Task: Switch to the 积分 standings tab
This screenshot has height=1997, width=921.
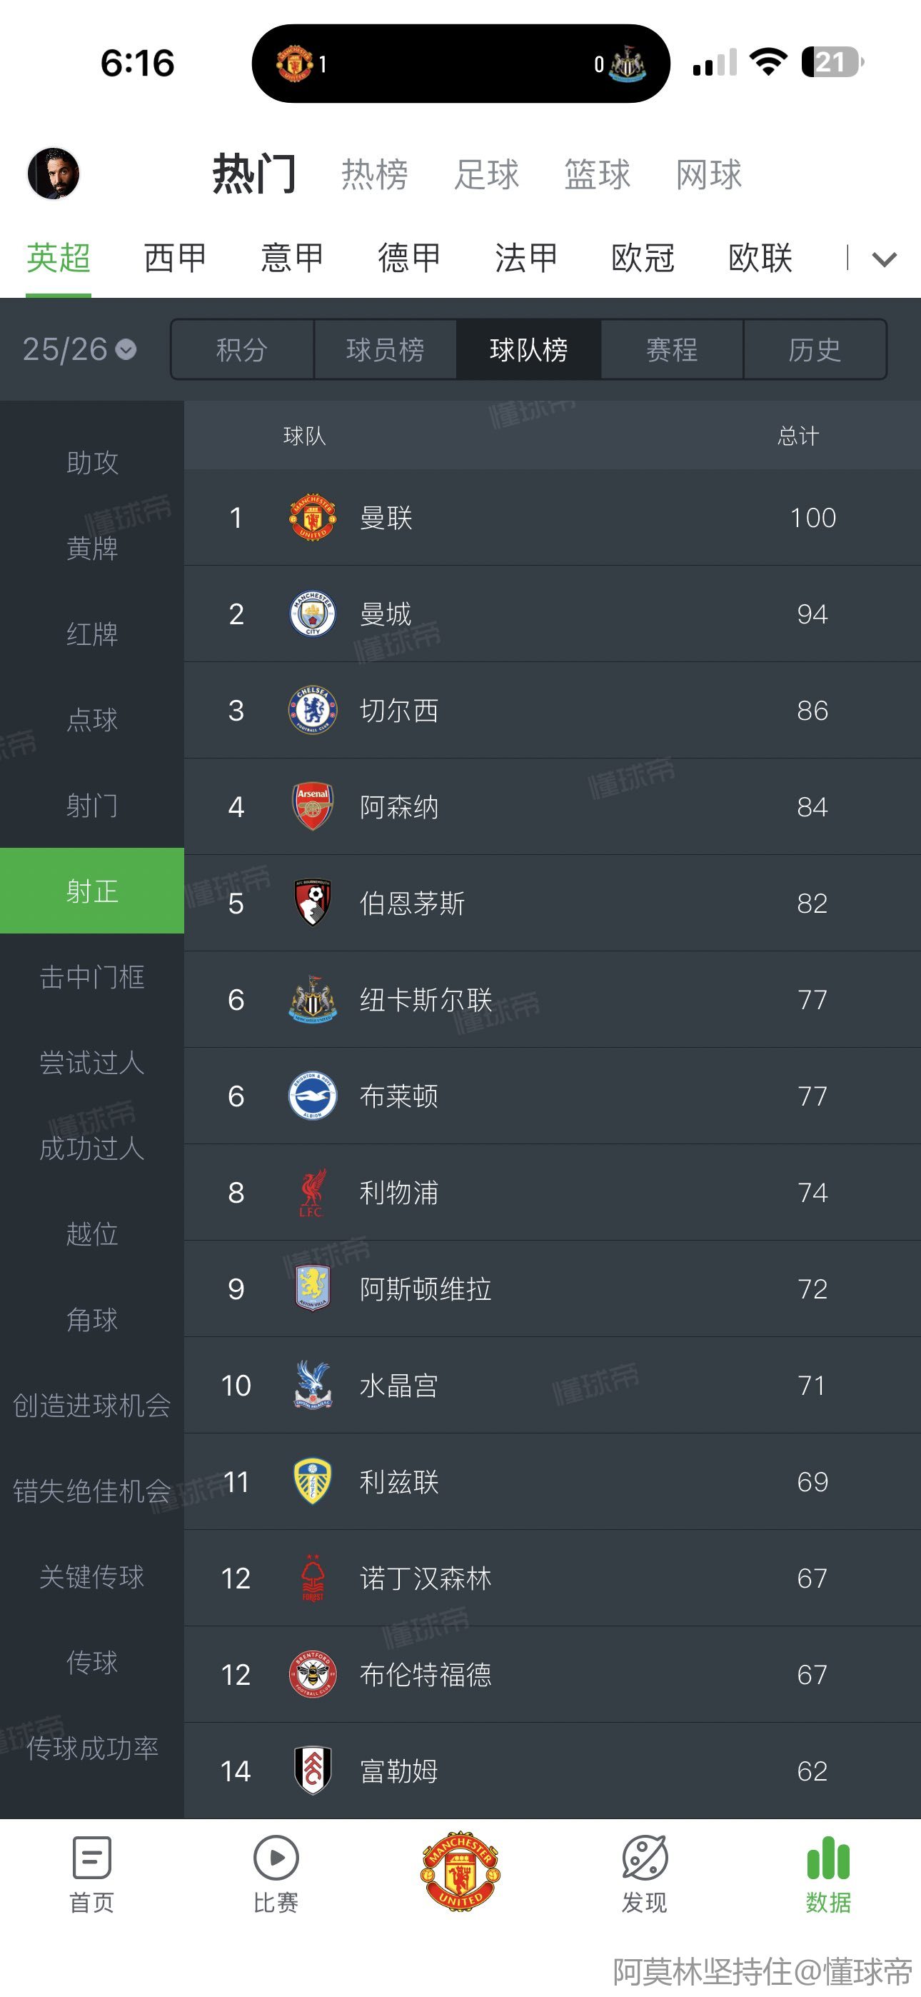Action: [x=242, y=350]
